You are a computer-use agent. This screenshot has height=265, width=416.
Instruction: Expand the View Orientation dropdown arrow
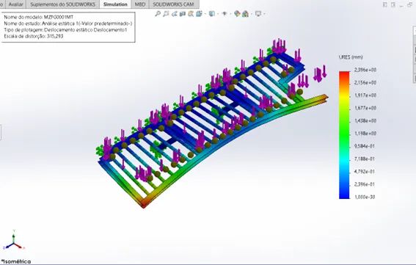tap(205, 14)
